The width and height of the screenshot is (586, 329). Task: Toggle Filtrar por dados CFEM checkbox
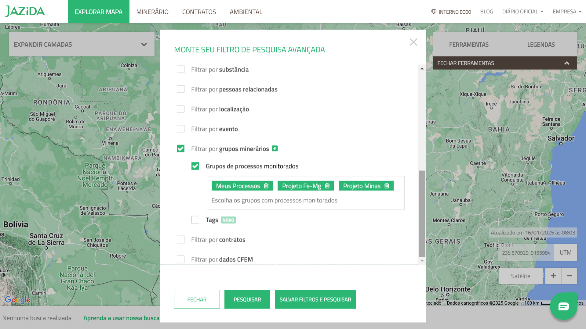180,259
